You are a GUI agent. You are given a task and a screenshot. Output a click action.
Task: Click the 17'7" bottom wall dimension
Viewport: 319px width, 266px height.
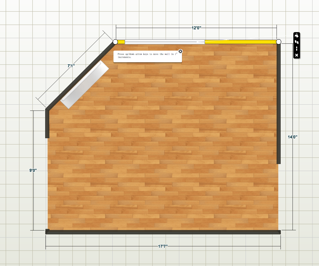[163, 246]
